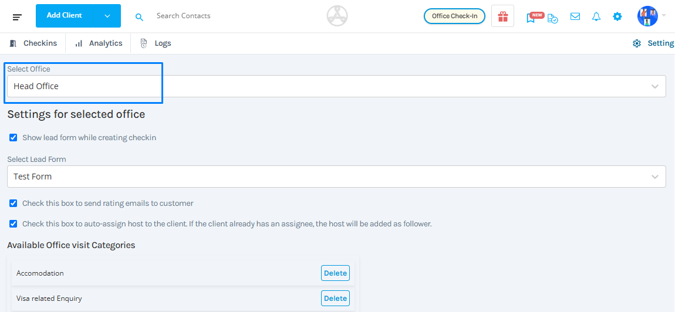
Task: Open the user profile avatar
Action: (x=647, y=16)
